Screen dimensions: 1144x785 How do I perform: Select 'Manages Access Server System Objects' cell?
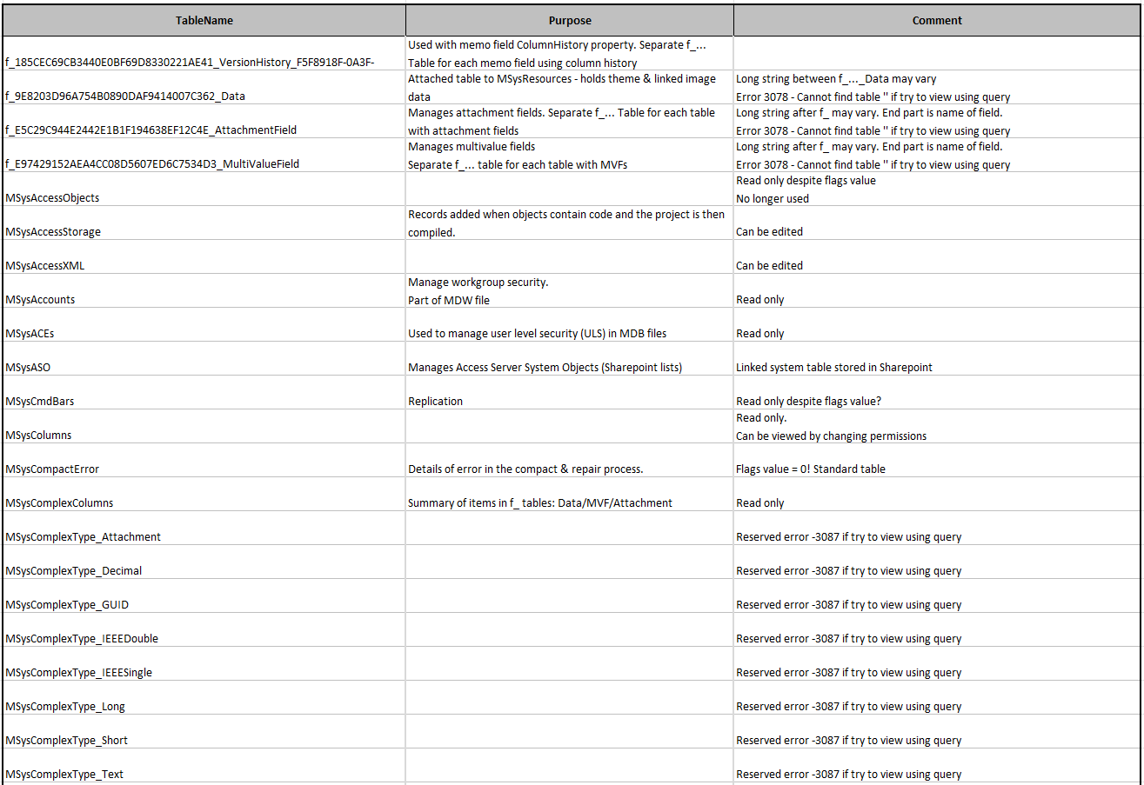tap(570, 359)
